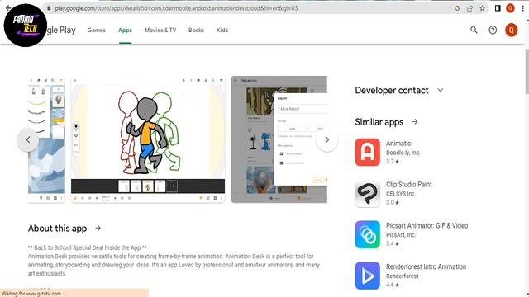This screenshot has height=297, width=529.
Task: Bookmark this page with the star icon
Action: 483,8
